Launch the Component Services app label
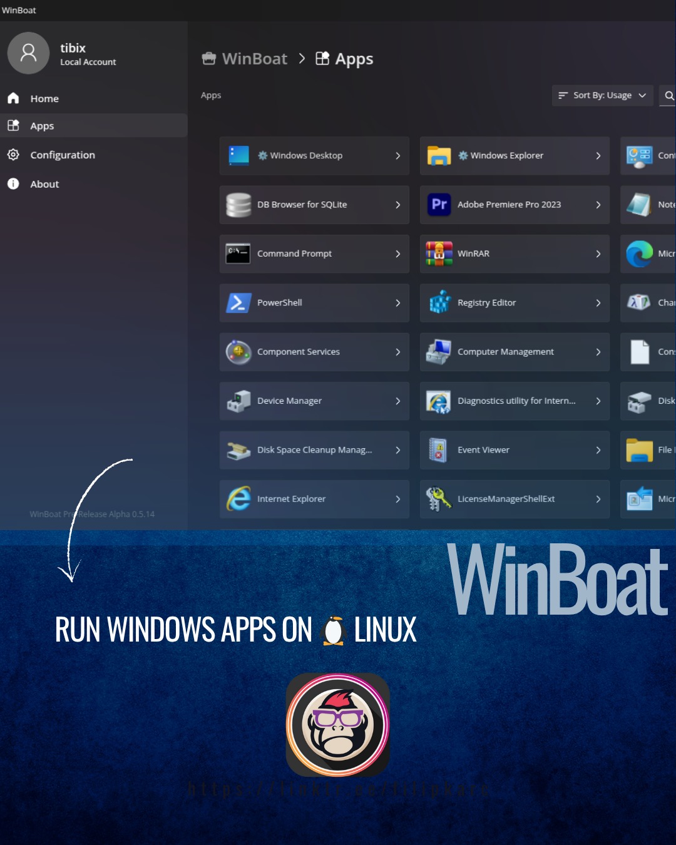 298,352
